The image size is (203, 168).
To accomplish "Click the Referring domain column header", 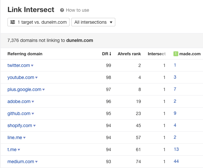I will pyautogui.click(x=25, y=54).
